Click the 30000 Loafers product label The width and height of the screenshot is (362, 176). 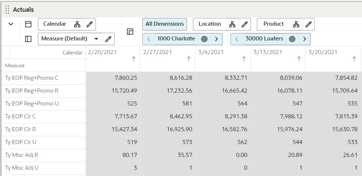coord(264,39)
